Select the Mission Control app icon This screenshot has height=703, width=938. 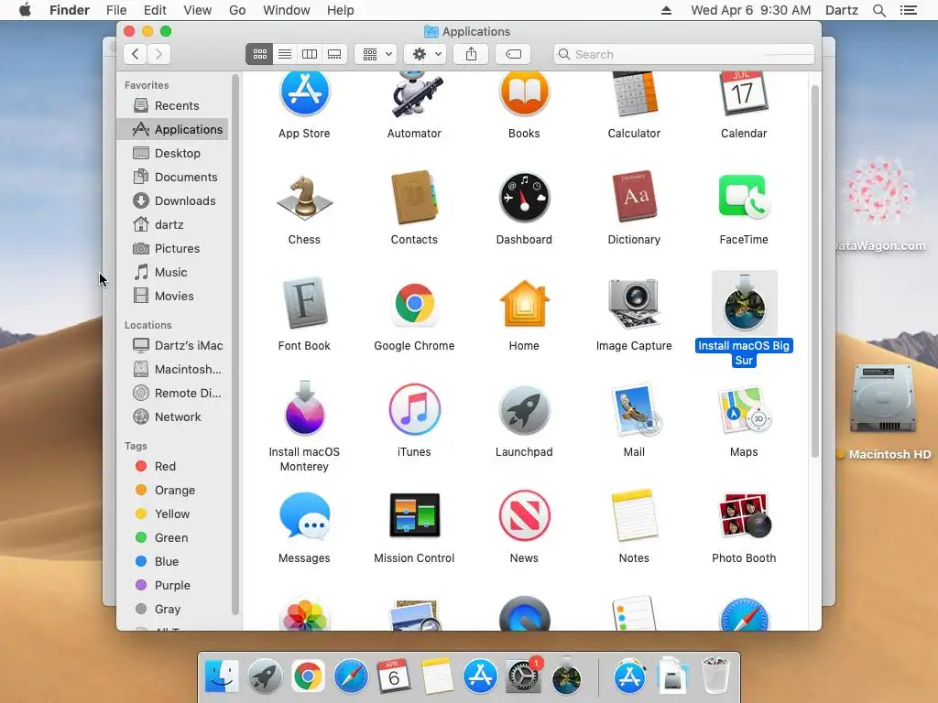(x=414, y=515)
